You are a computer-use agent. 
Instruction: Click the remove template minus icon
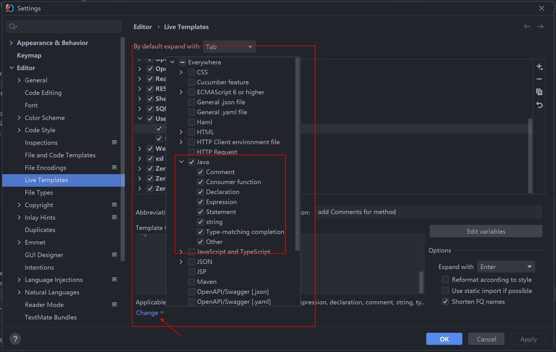[539, 79]
